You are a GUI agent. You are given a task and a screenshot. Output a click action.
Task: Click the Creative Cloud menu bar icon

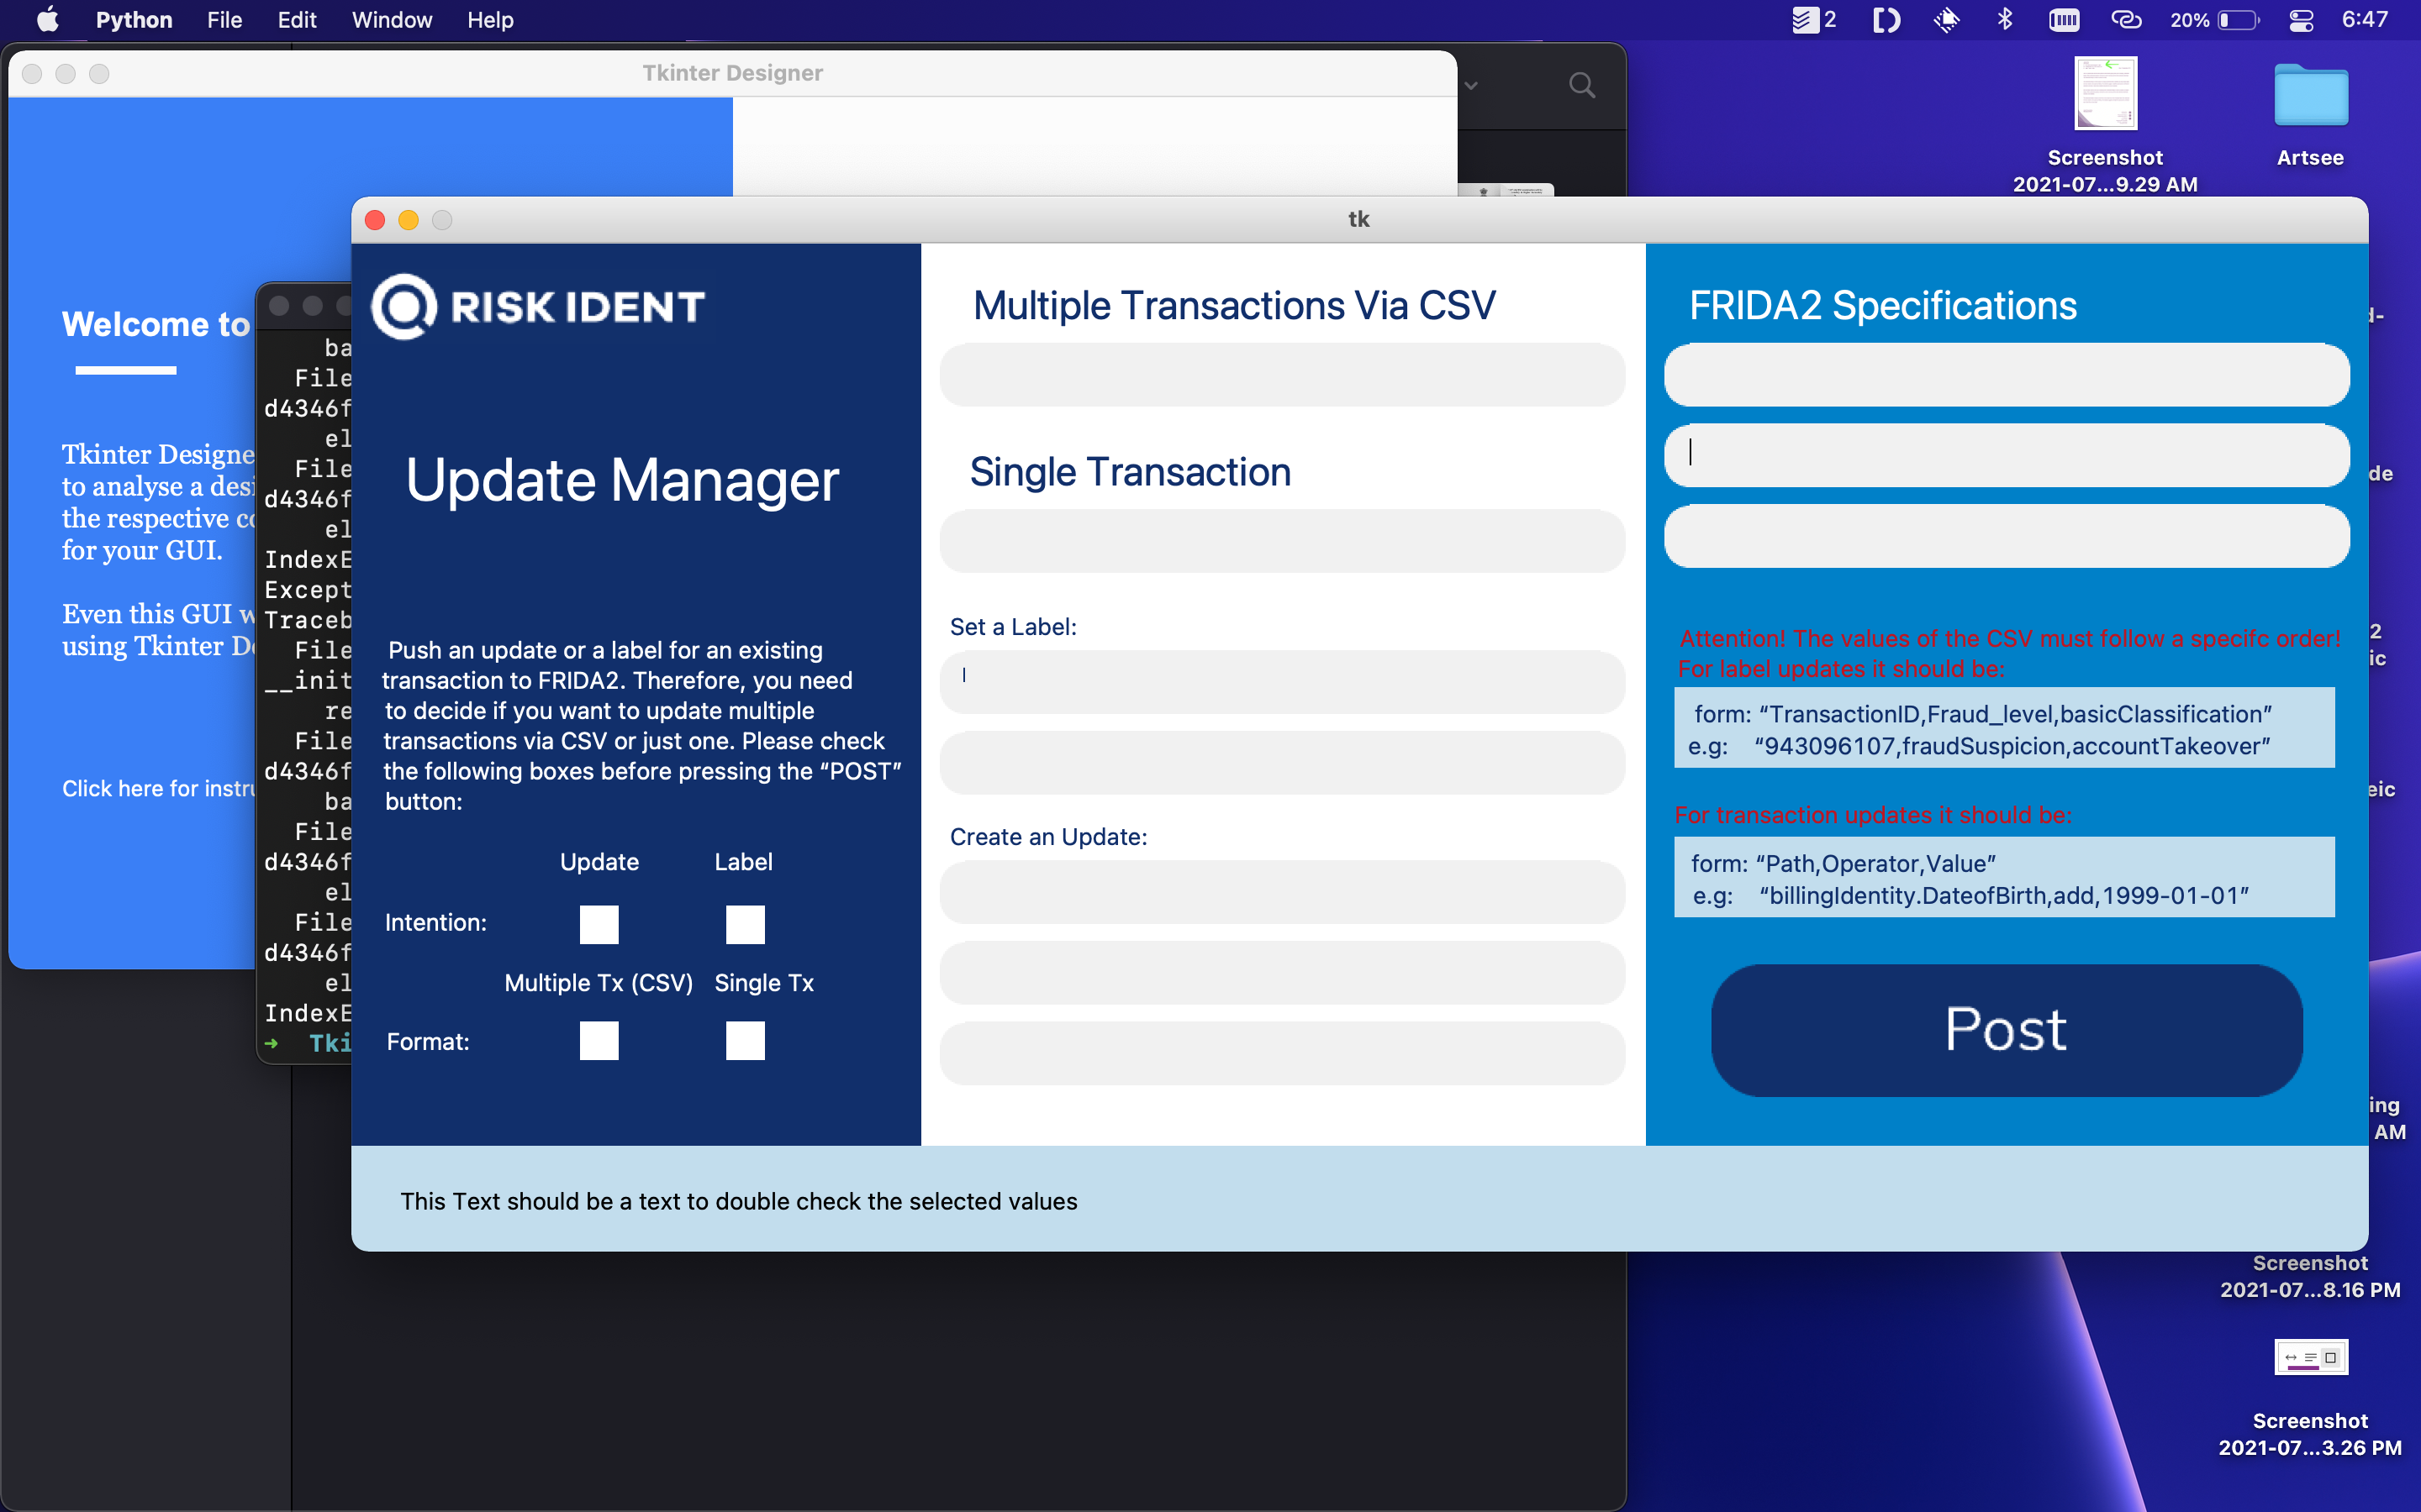pyautogui.click(x=2126, y=20)
